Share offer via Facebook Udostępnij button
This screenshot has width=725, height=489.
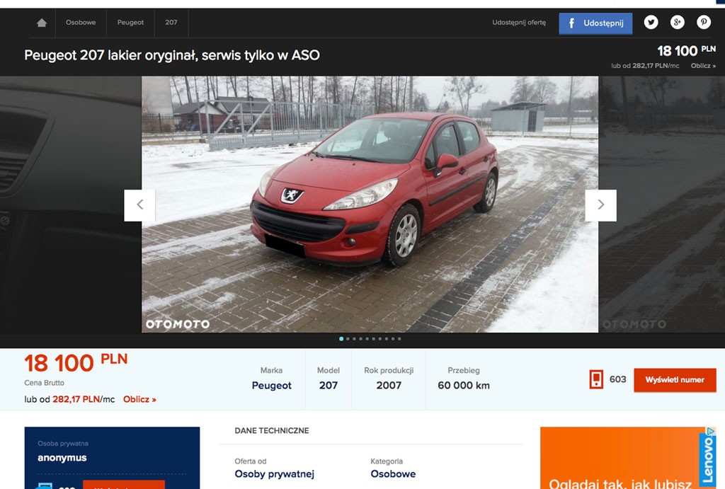tap(595, 23)
